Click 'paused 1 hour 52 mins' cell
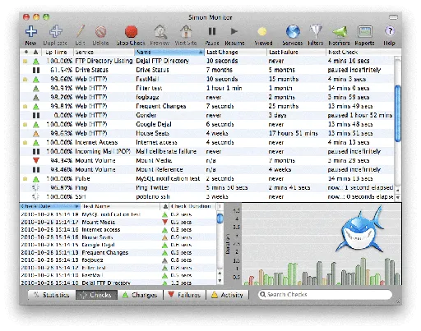The width and height of the screenshot is (421, 331). 360,115
